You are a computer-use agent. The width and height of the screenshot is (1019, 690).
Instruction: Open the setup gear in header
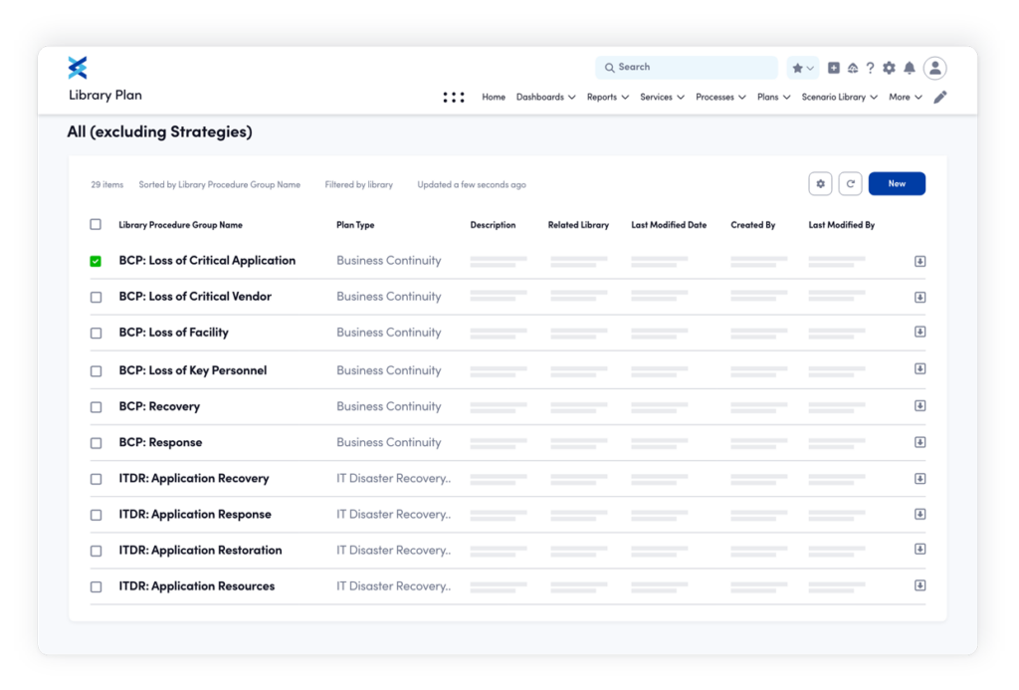(889, 68)
